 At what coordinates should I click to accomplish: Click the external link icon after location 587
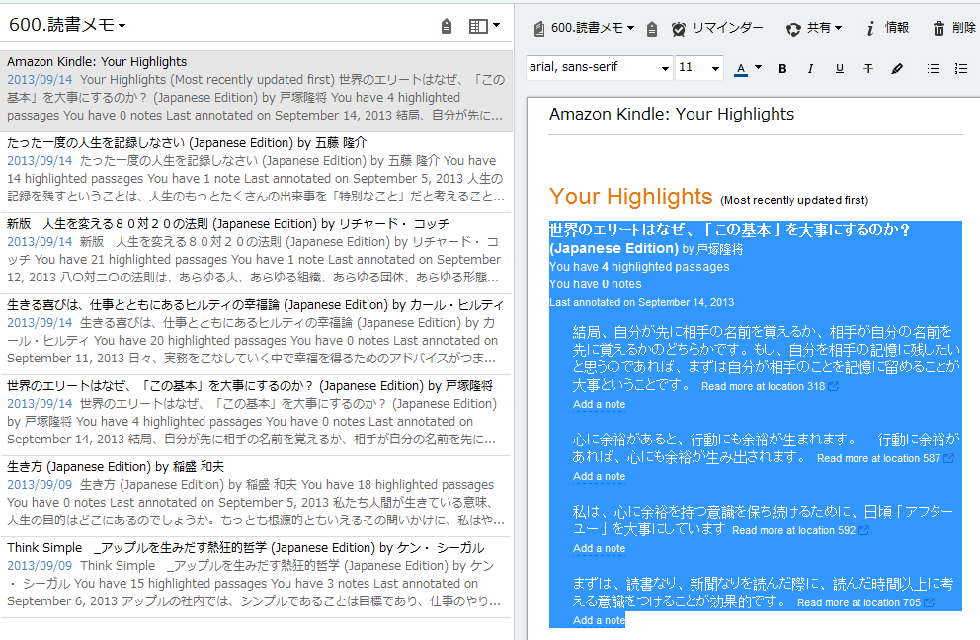tap(948, 458)
